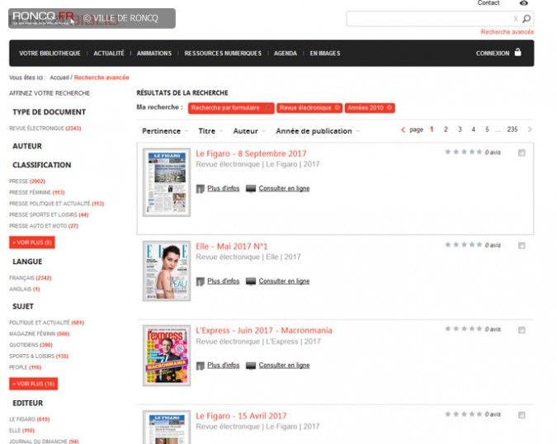Open Votre Bibliothèque menu
557x444 pixels.
coord(50,54)
